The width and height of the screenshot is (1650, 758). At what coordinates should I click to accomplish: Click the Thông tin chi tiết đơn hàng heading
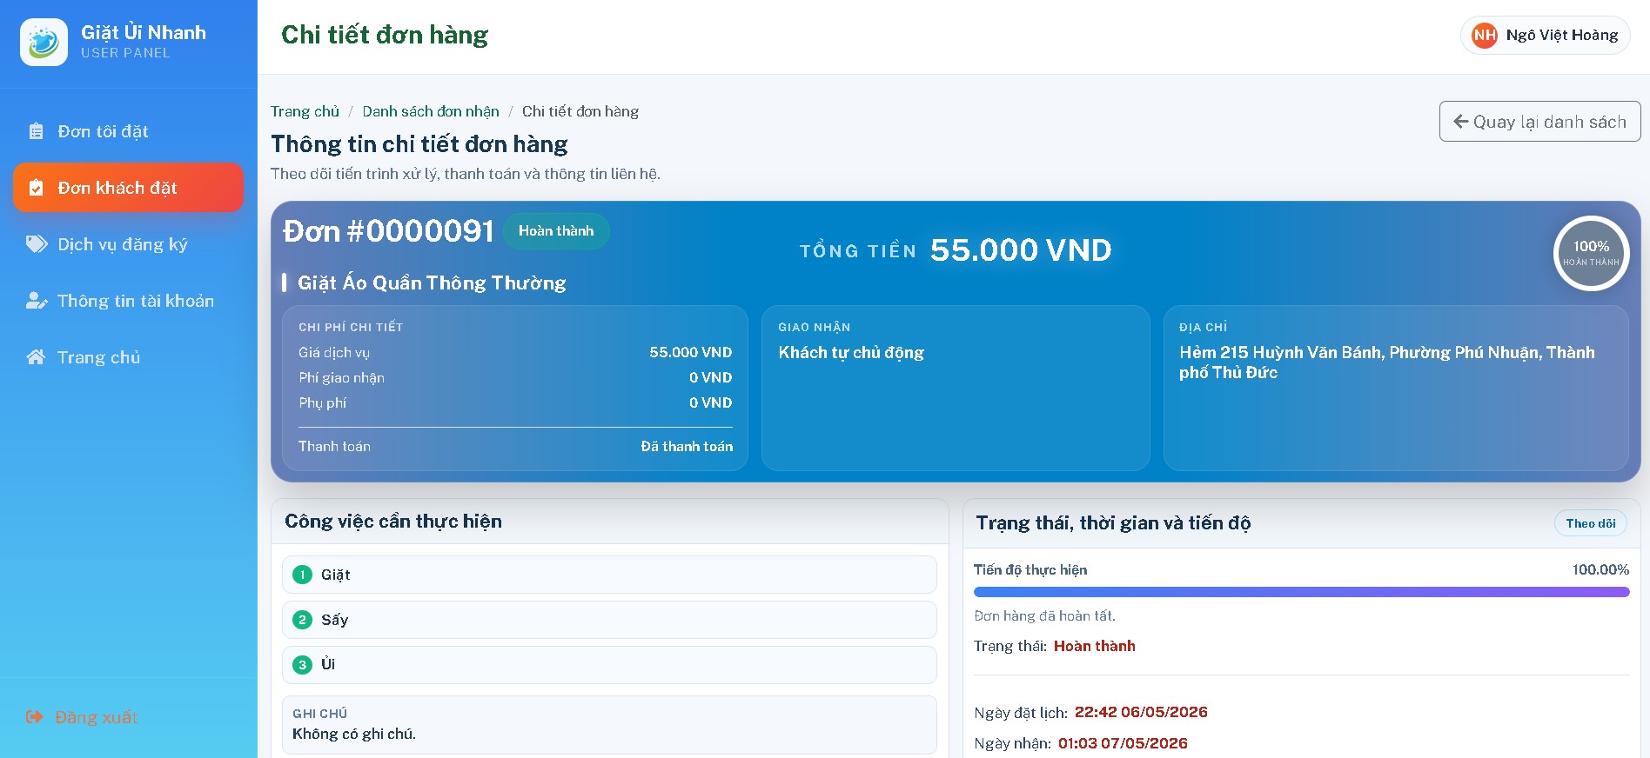(419, 143)
